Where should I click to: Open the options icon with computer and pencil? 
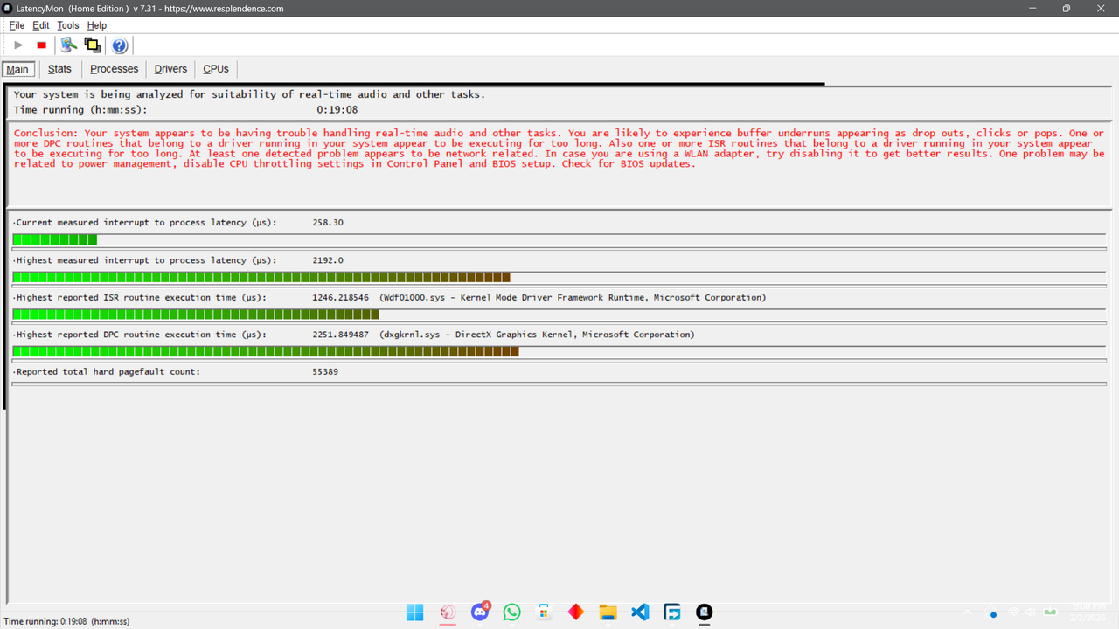tap(68, 45)
